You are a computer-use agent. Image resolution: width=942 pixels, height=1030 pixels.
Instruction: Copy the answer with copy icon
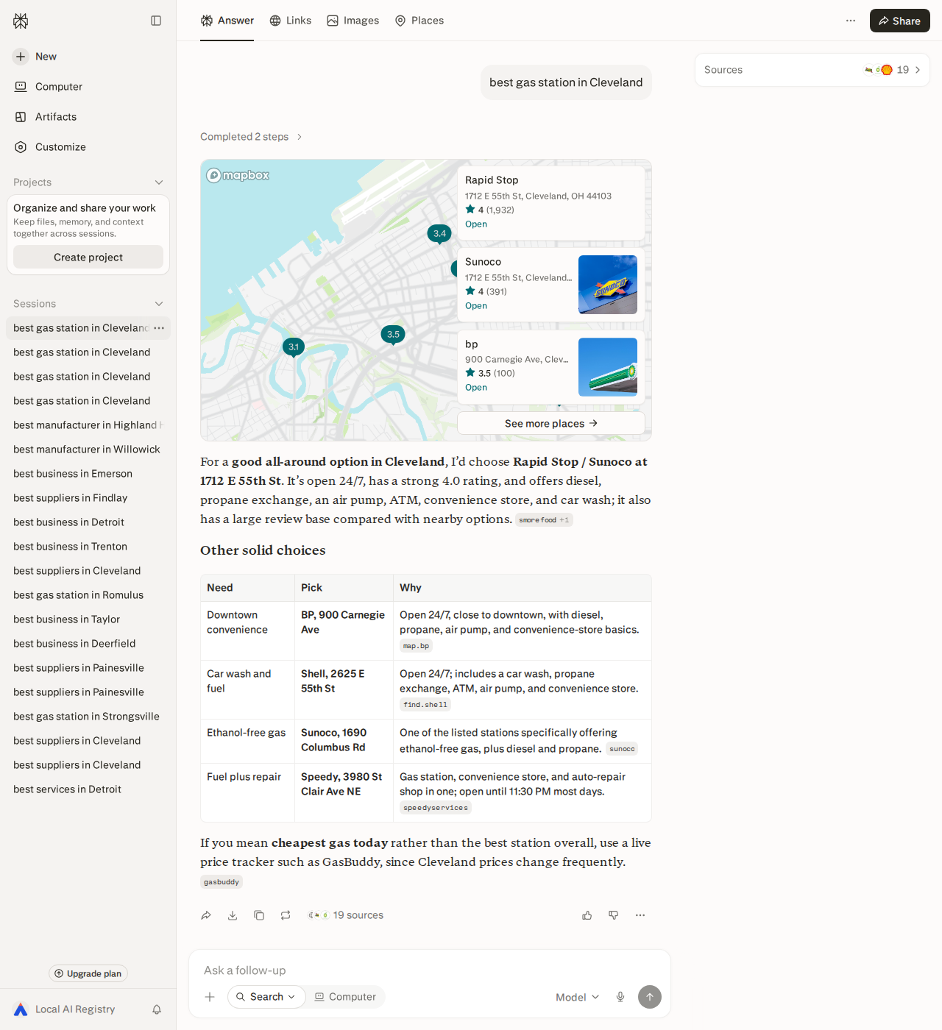click(x=259, y=915)
